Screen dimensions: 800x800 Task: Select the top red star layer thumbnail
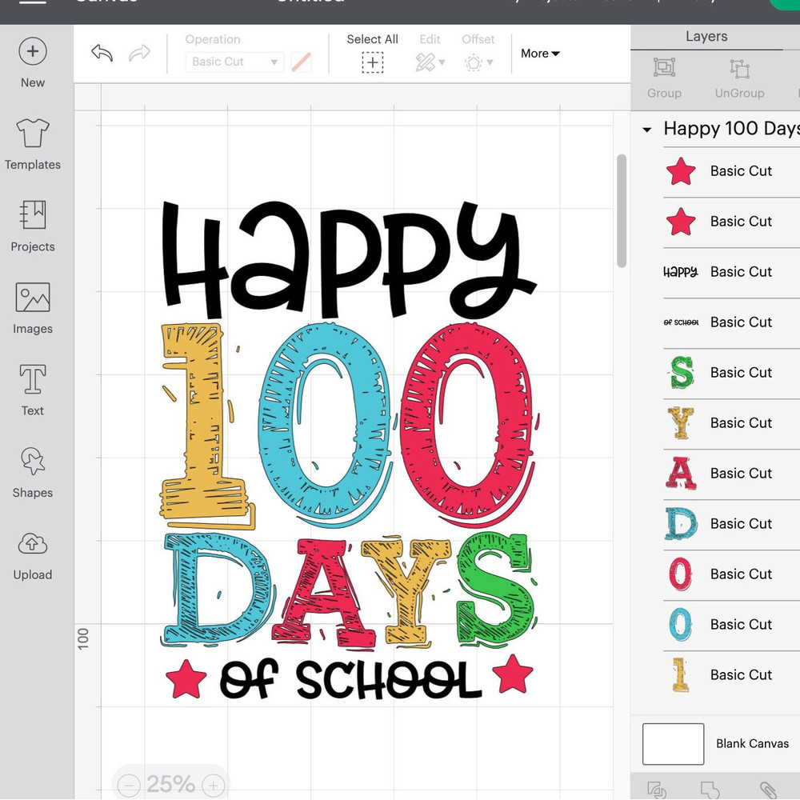click(681, 171)
